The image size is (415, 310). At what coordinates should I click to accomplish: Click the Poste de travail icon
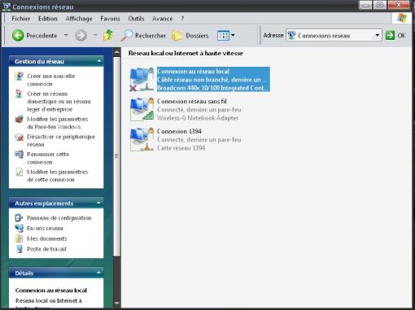click(x=19, y=249)
